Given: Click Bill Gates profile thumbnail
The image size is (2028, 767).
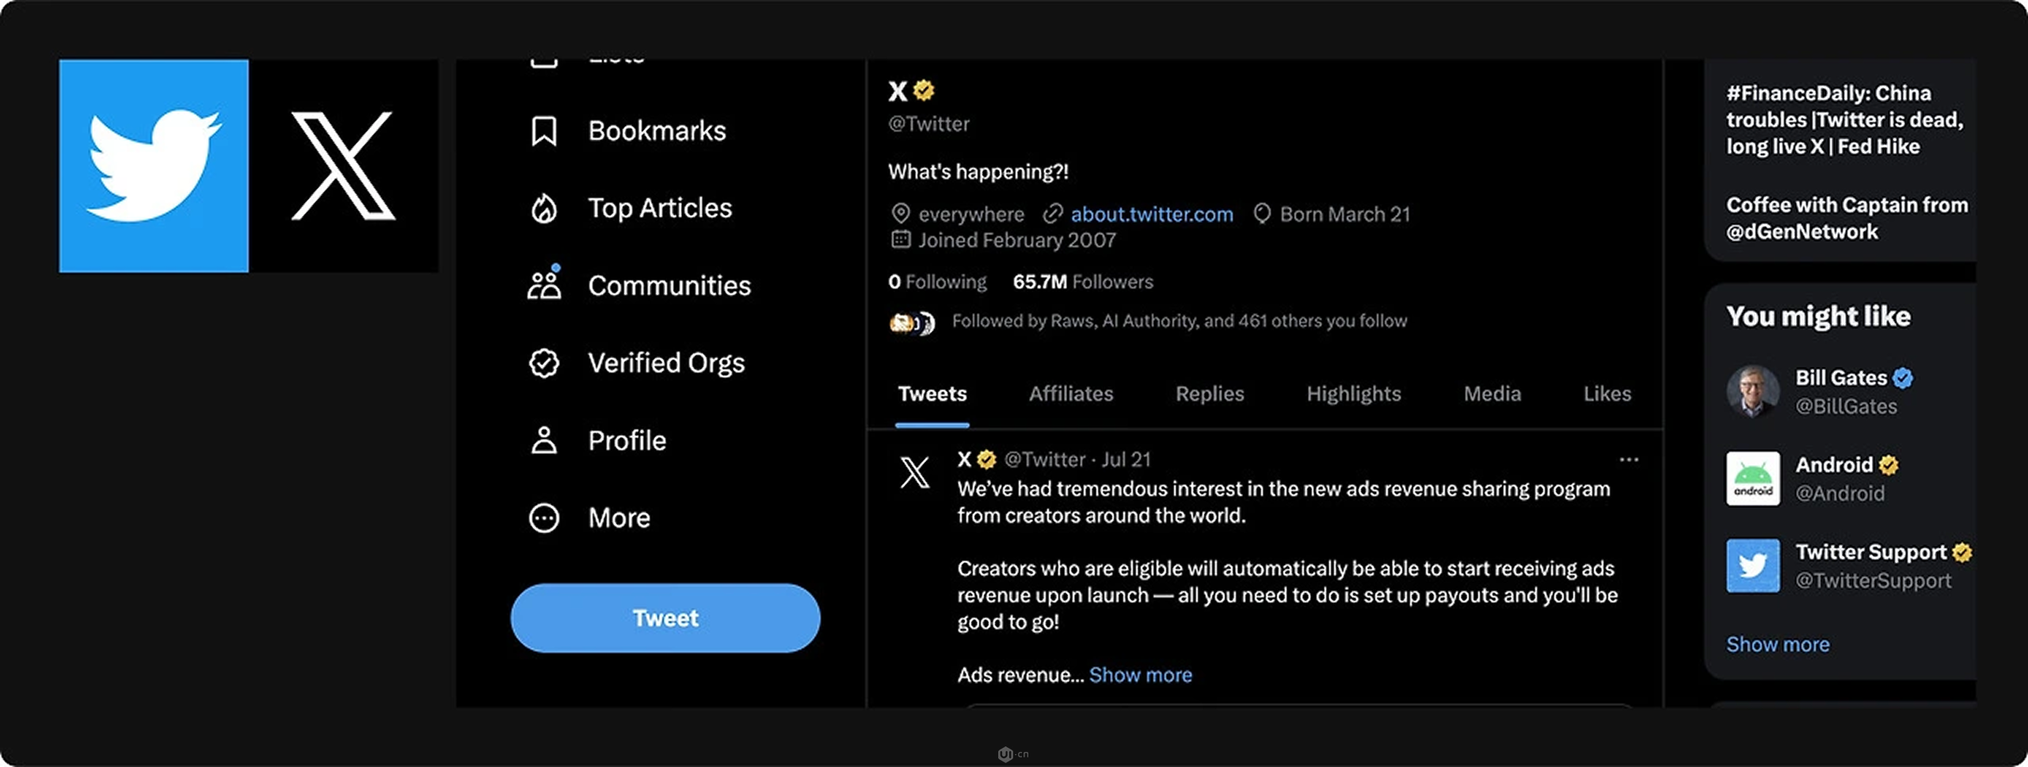Looking at the screenshot, I should pos(1752,391).
